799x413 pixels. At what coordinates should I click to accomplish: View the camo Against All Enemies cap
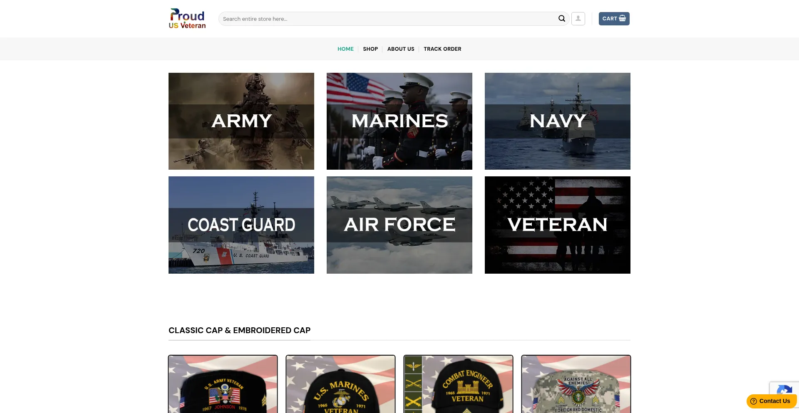[x=576, y=384]
